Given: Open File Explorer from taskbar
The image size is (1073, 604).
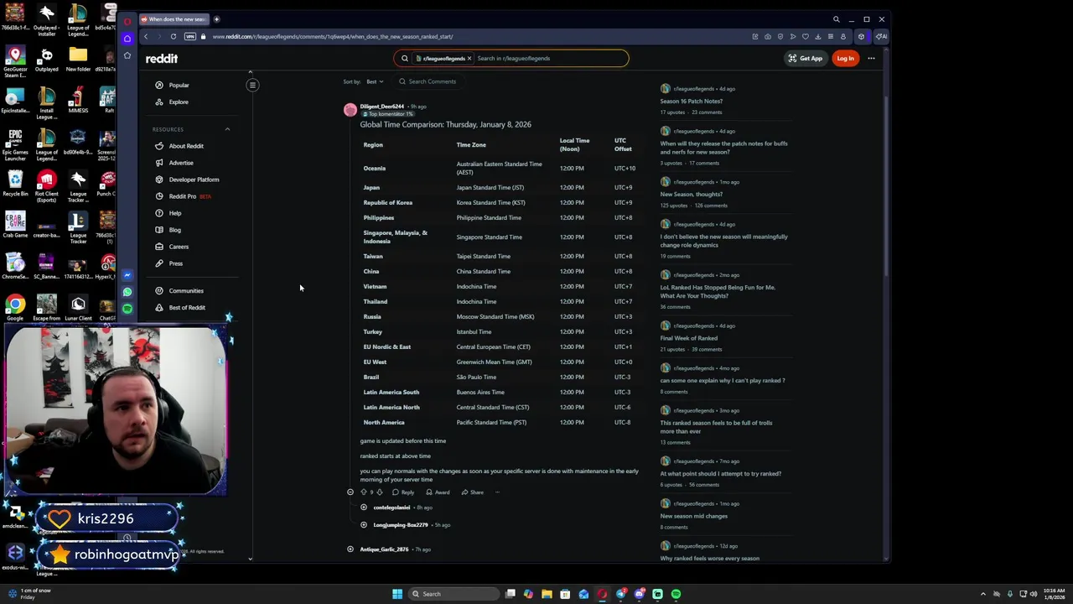Looking at the screenshot, I should pos(547,594).
